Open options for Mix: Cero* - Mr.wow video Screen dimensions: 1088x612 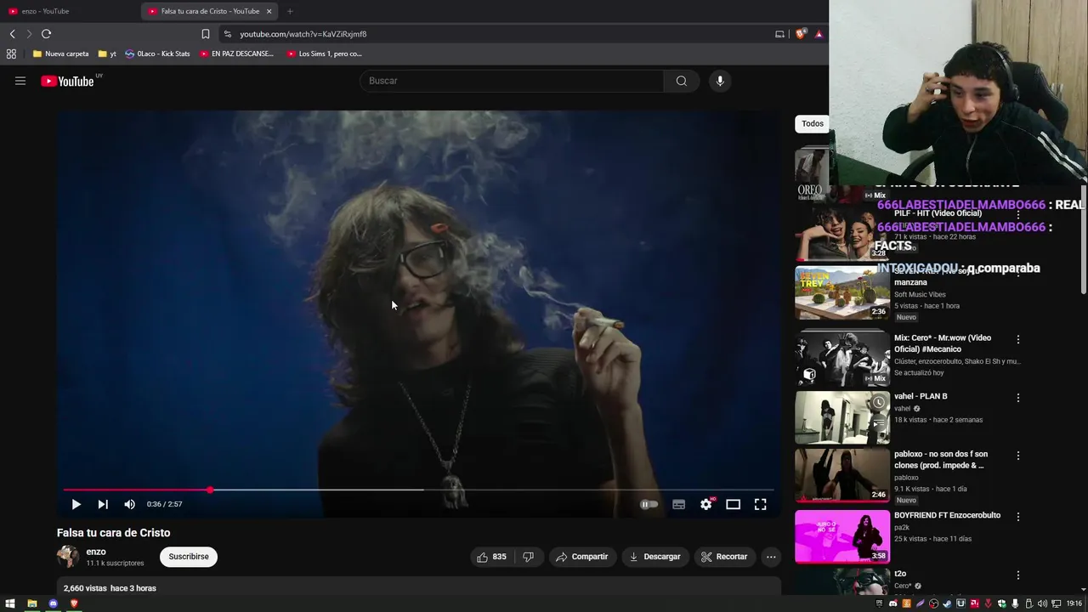(x=1018, y=339)
